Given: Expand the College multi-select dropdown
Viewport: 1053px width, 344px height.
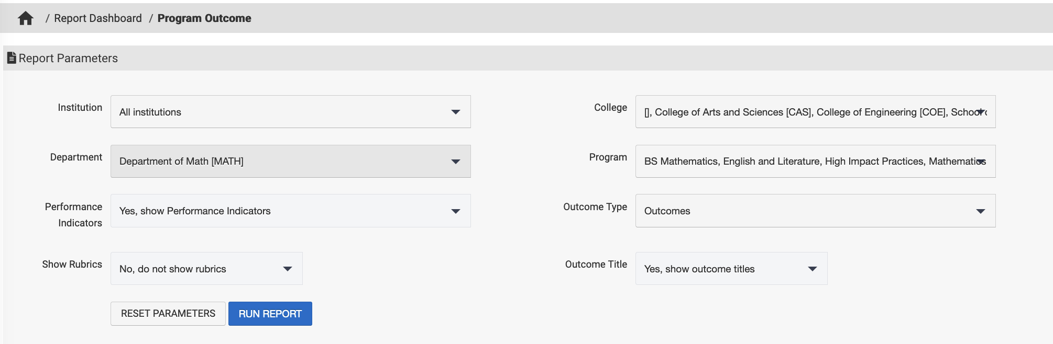Looking at the screenshot, I should pyautogui.click(x=815, y=112).
